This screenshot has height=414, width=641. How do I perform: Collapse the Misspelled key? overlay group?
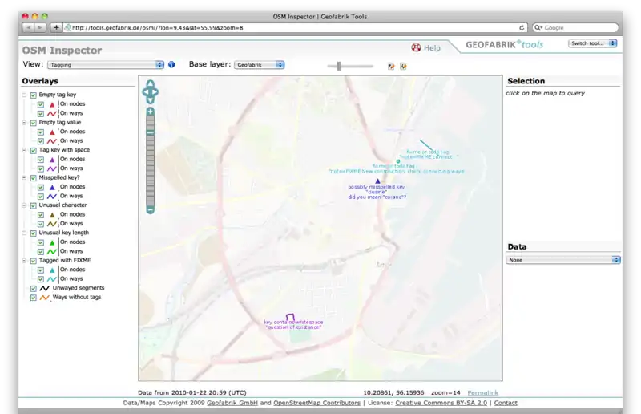24,177
